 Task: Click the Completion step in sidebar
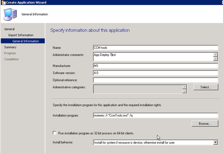pos(11,59)
